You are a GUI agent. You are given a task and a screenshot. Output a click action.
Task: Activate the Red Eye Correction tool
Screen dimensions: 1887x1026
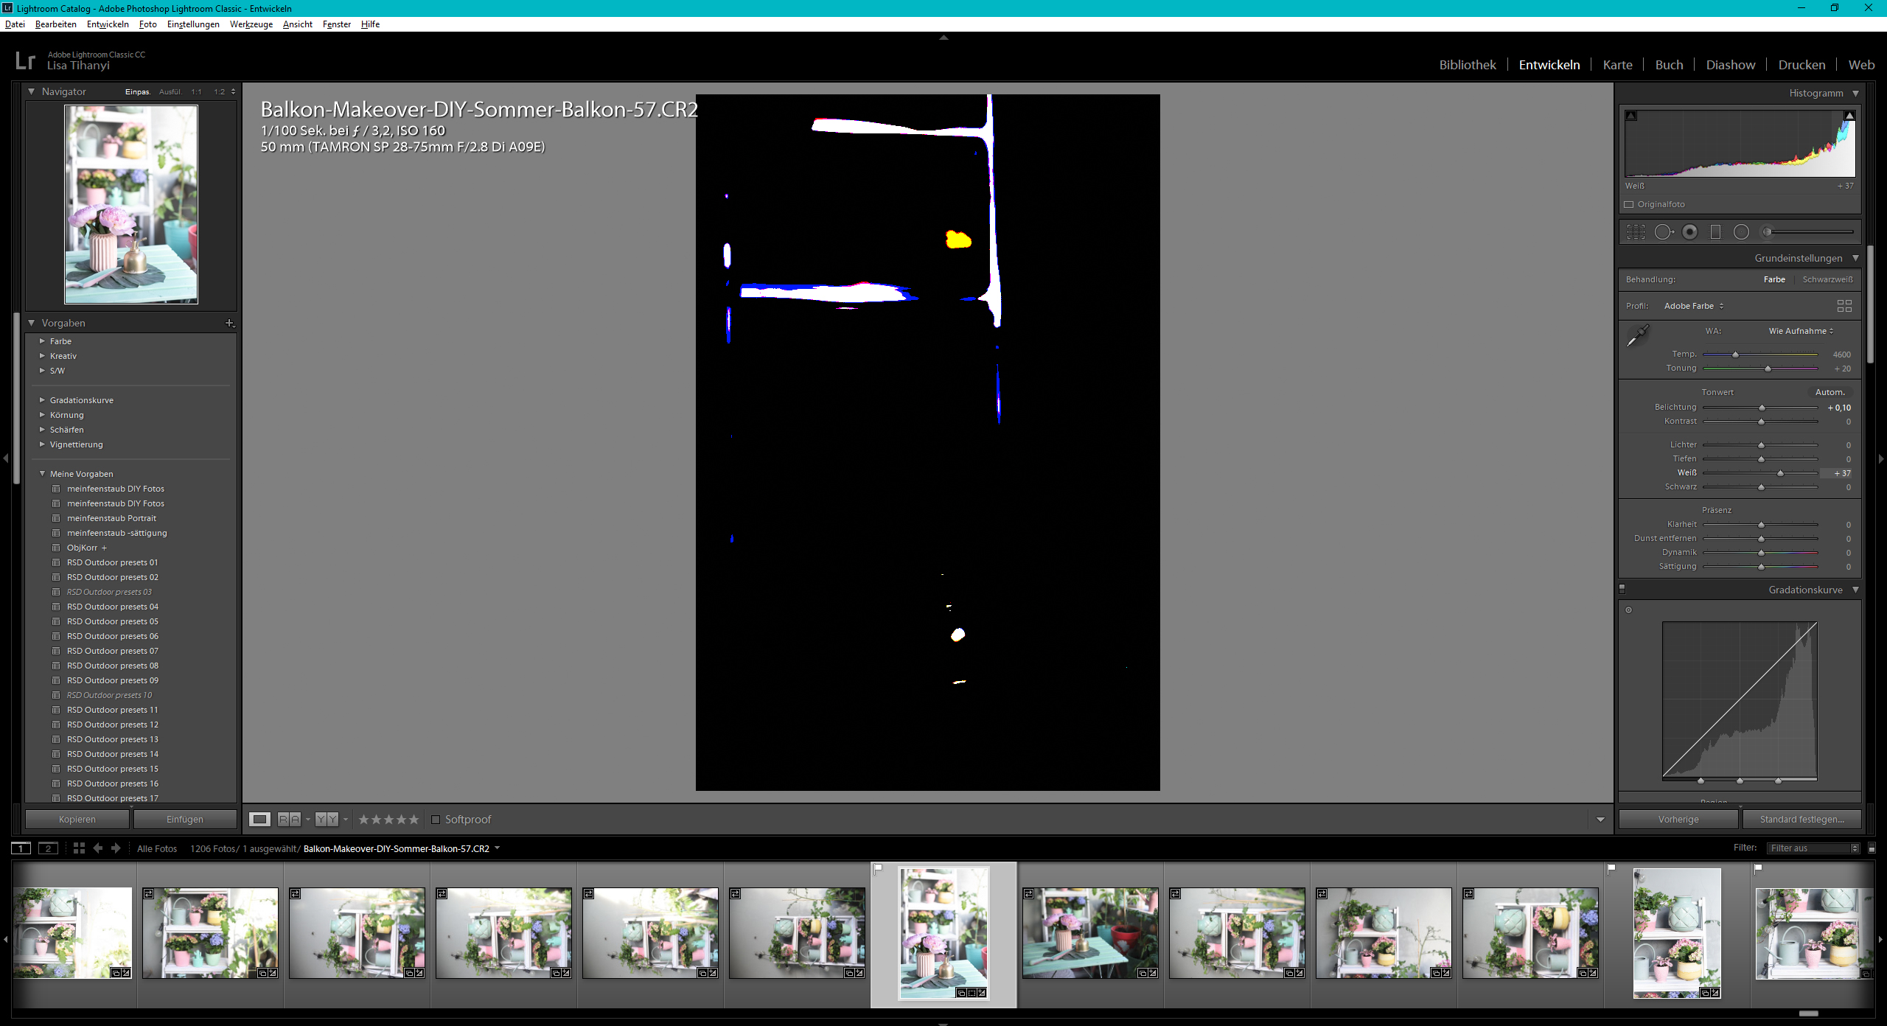pyautogui.click(x=1690, y=232)
